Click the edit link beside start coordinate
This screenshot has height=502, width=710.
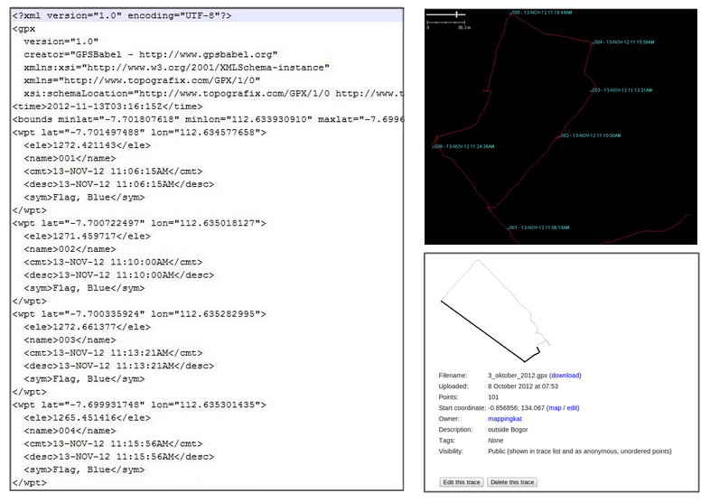click(x=572, y=408)
